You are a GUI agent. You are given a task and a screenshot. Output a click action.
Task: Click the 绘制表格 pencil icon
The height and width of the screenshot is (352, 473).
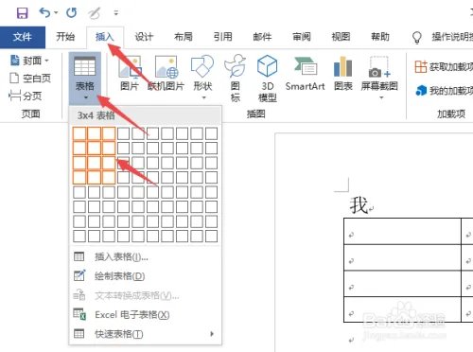point(79,275)
